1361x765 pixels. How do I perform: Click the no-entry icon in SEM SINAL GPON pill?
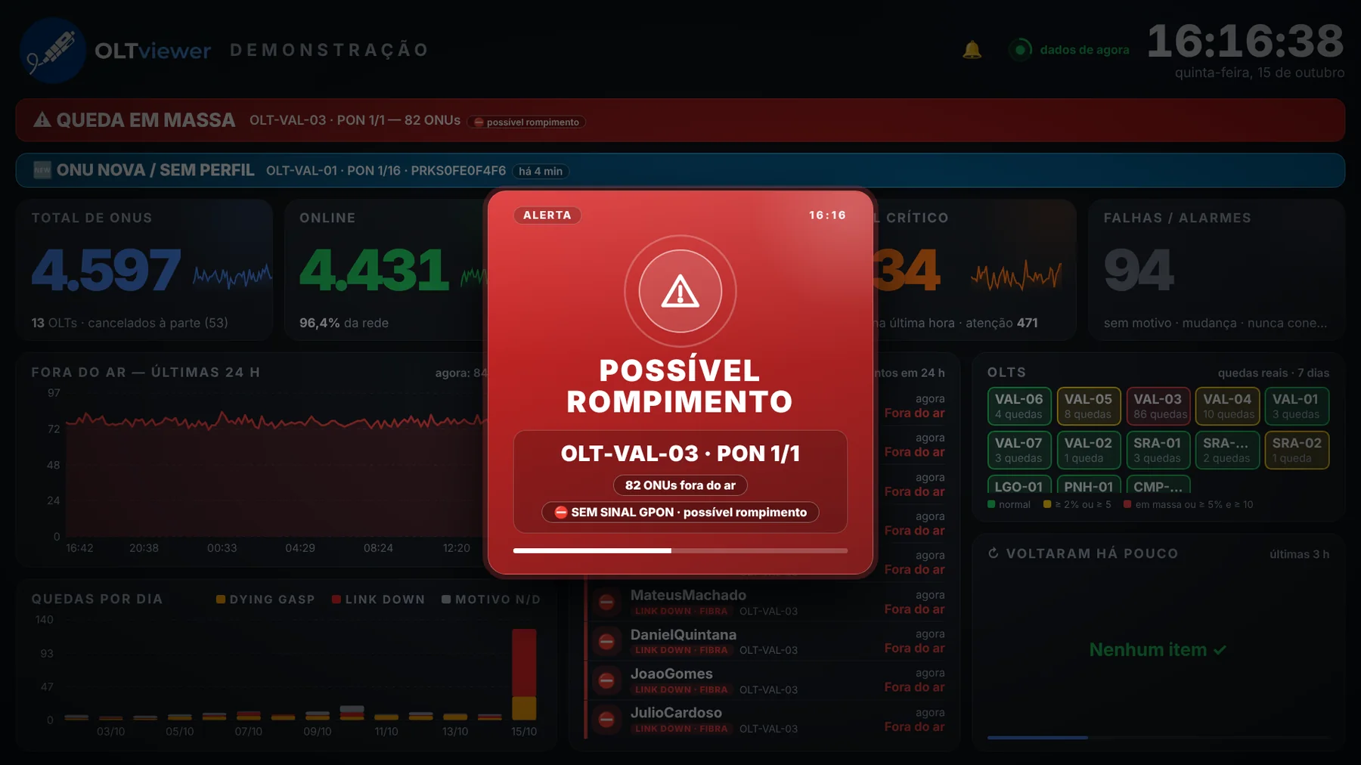point(561,512)
